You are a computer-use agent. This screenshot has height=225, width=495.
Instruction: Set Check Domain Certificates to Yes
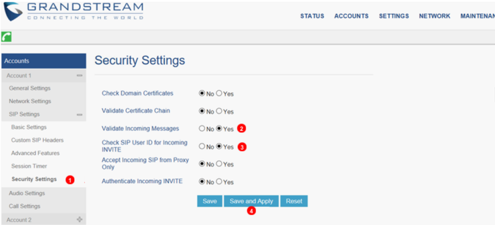[219, 93]
